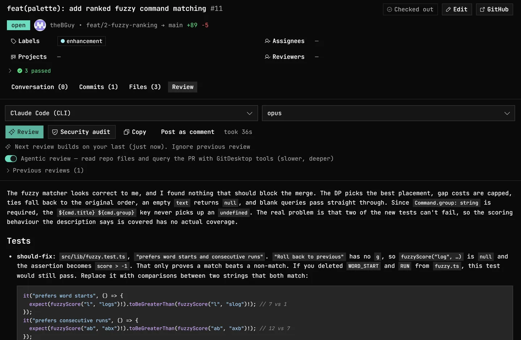521x340 pixels.
Task: Switch to the Commits (1) tab
Action: [98, 87]
